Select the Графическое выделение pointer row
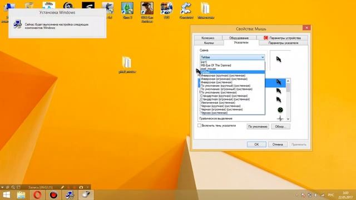The height and width of the screenshot is (200, 356). click(242, 118)
